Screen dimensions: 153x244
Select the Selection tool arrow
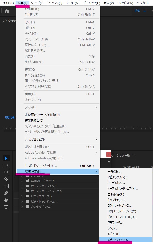pos(6,158)
